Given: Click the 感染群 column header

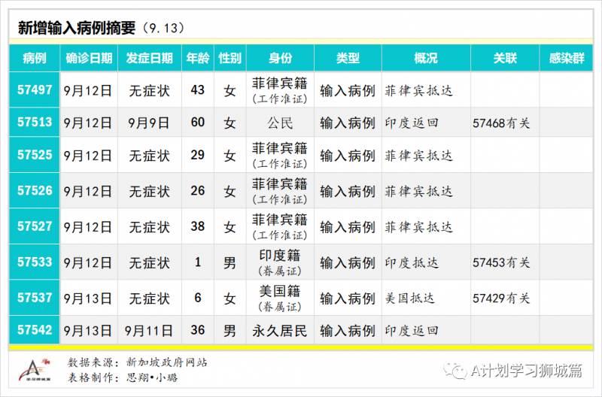Looking at the screenshot, I should [567, 59].
